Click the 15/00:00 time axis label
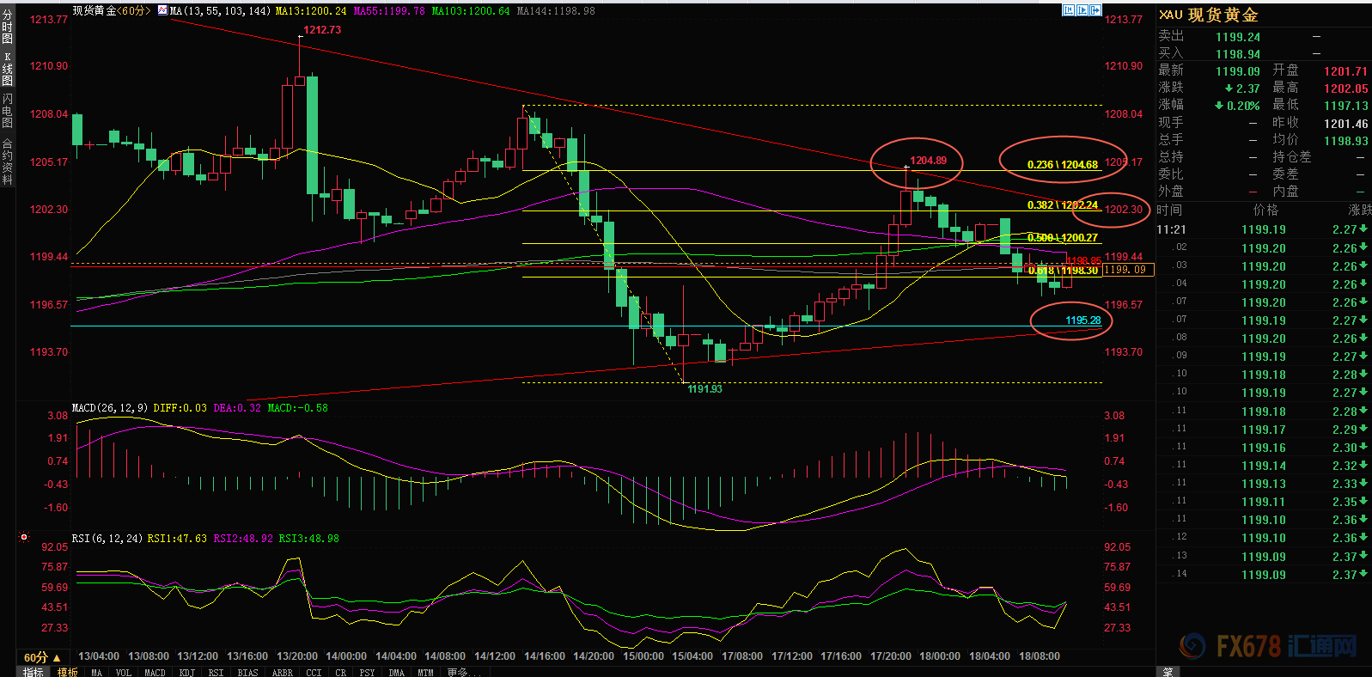This screenshot has width=1372, height=677. coord(643,656)
